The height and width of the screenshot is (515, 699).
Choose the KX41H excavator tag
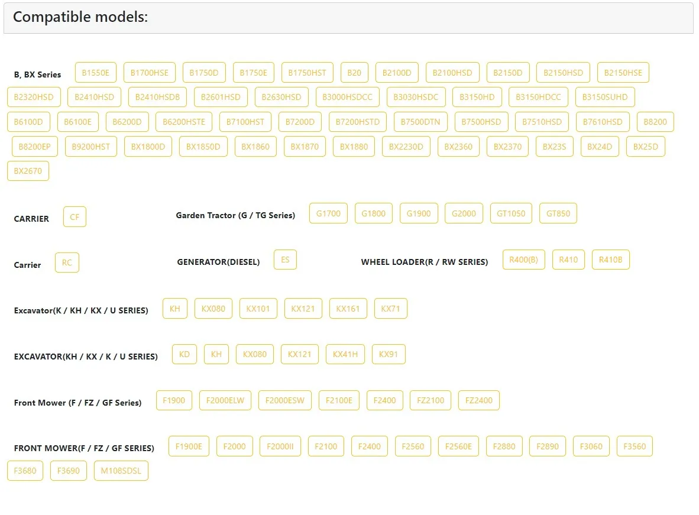[345, 354]
